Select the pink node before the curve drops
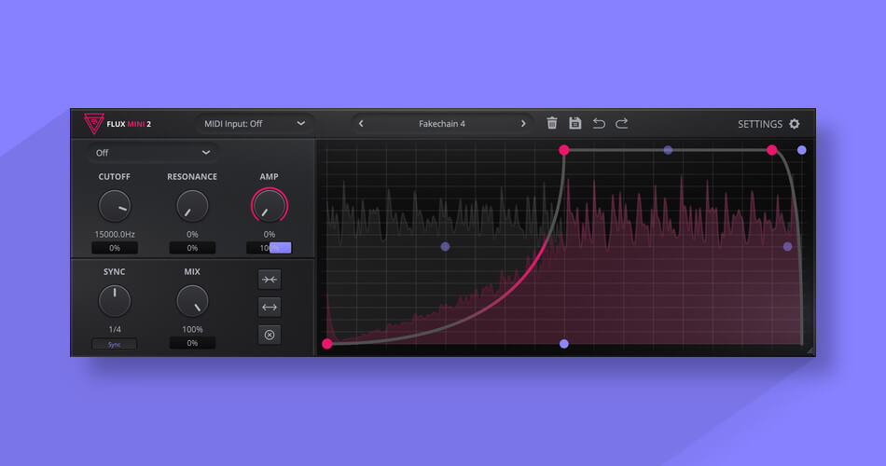This screenshot has height=466, width=886. [x=772, y=150]
